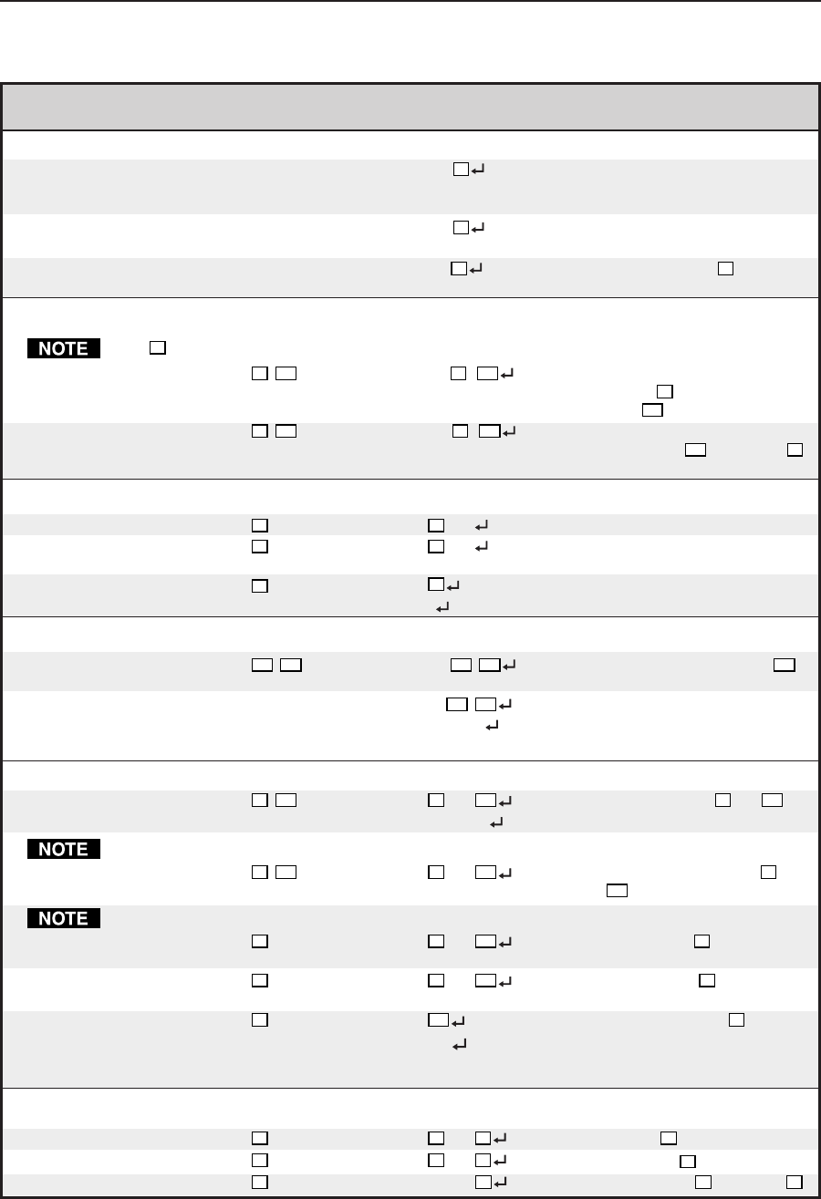This screenshot has height=1199, width=821.
Task: Click the gray header band of the table
Action: coord(409,108)
